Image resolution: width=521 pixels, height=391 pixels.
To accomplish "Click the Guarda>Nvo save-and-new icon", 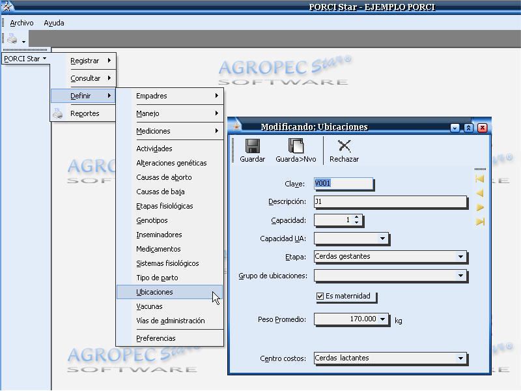I will (x=296, y=146).
